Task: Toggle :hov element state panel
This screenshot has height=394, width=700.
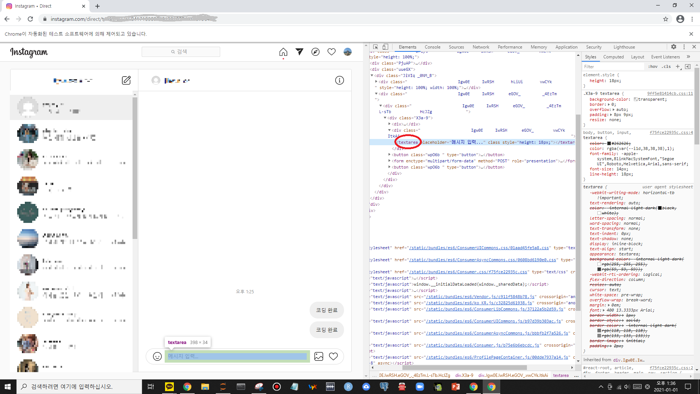Action: pos(653,66)
